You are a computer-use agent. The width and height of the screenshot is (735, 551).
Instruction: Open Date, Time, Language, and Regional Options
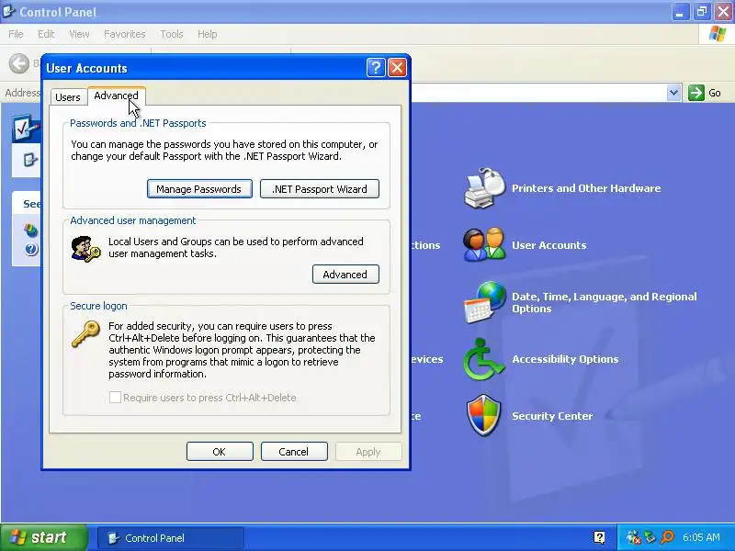coord(605,302)
